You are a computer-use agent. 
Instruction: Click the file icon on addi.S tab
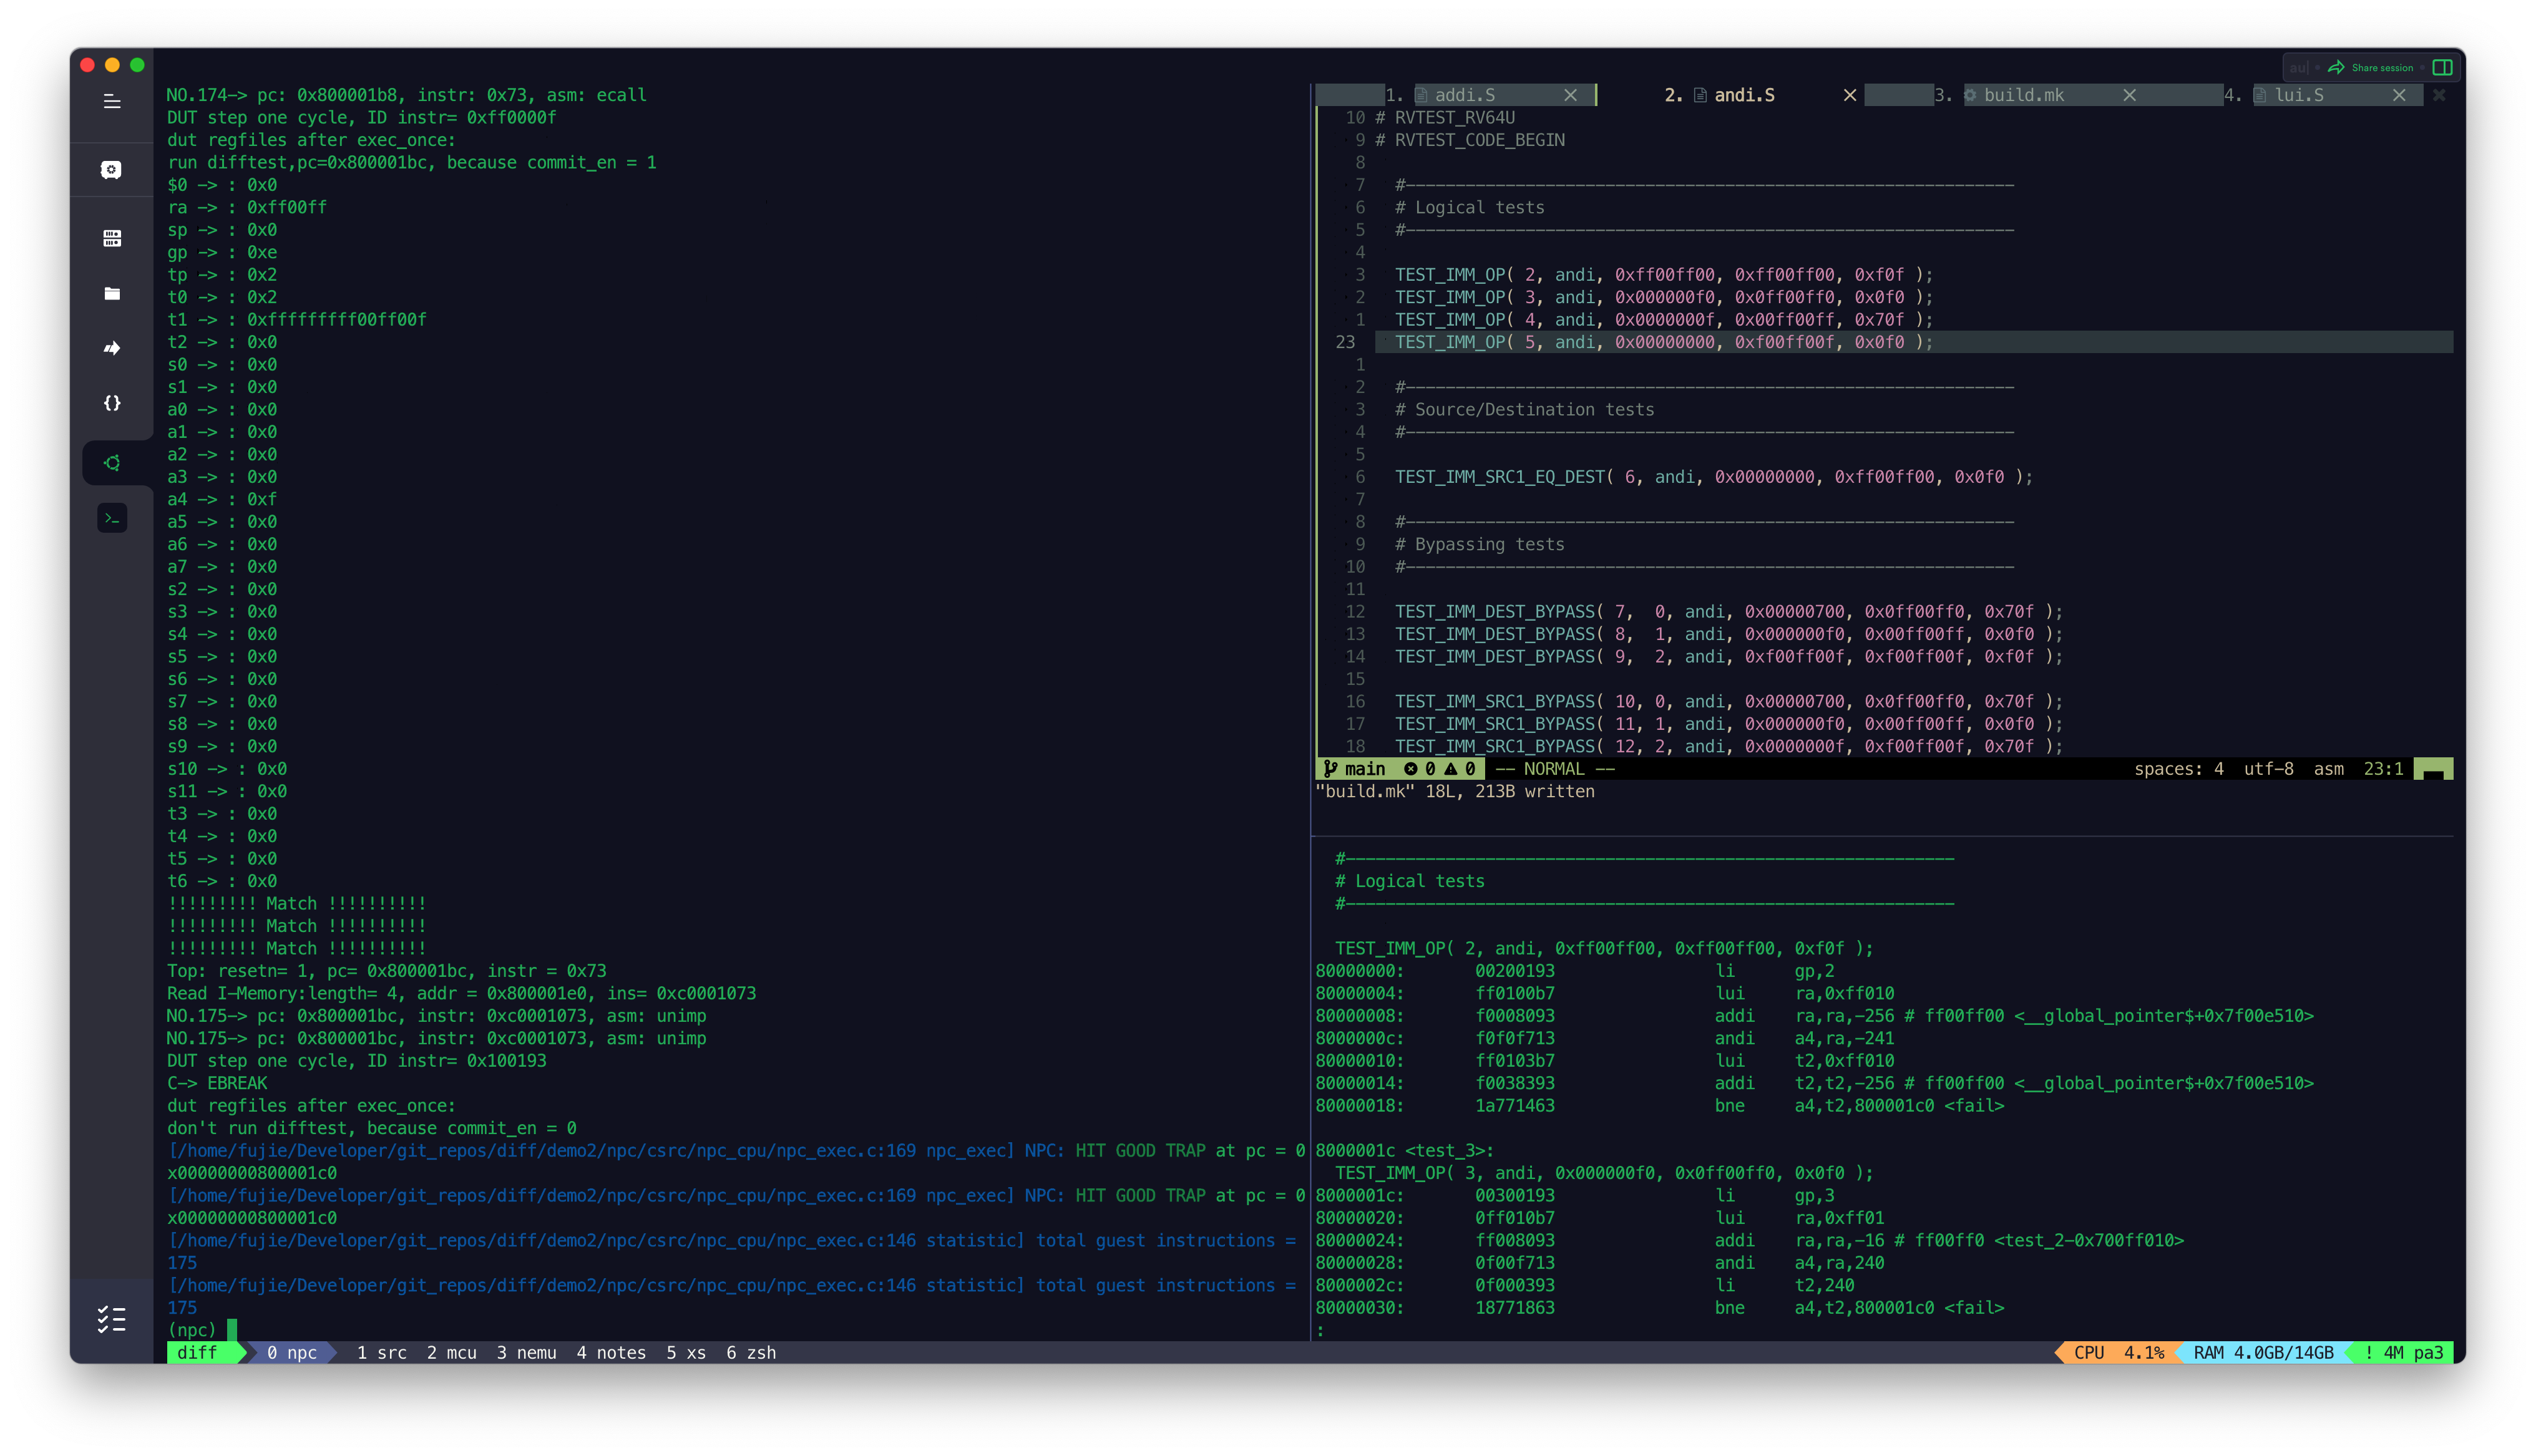click(x=1420, y=95)
